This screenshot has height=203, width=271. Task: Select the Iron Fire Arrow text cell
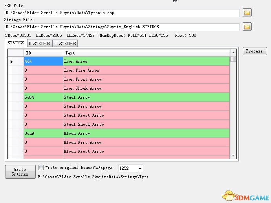146,71
